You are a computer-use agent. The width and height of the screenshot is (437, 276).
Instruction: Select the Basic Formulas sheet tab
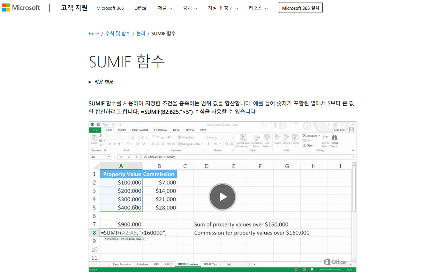pyautogui.click(x=122, y=264)
